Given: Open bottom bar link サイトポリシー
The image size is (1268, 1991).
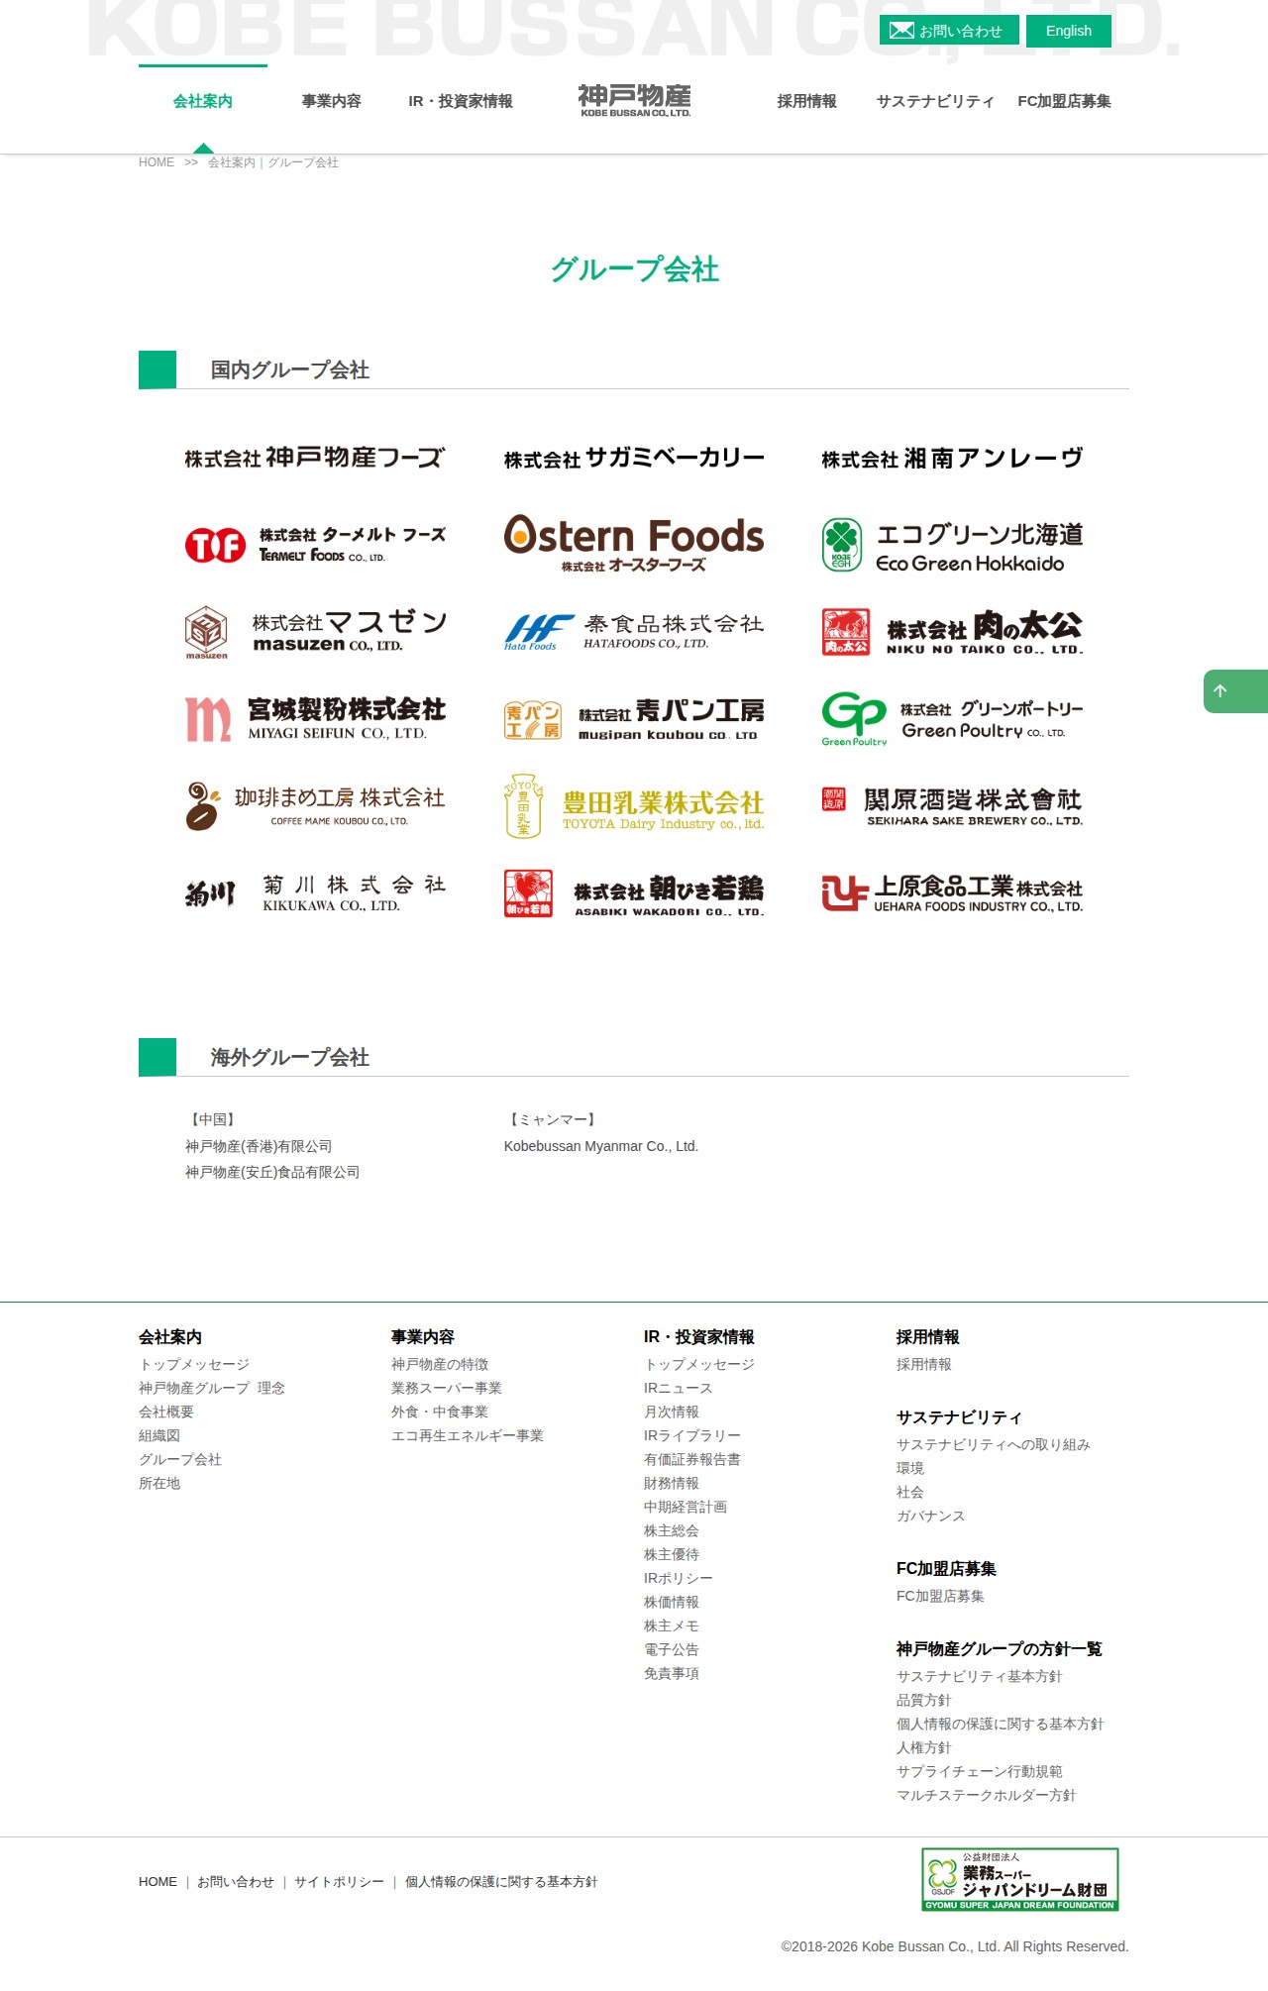Looking at the screenshot, I should (x=339, y=1881).
